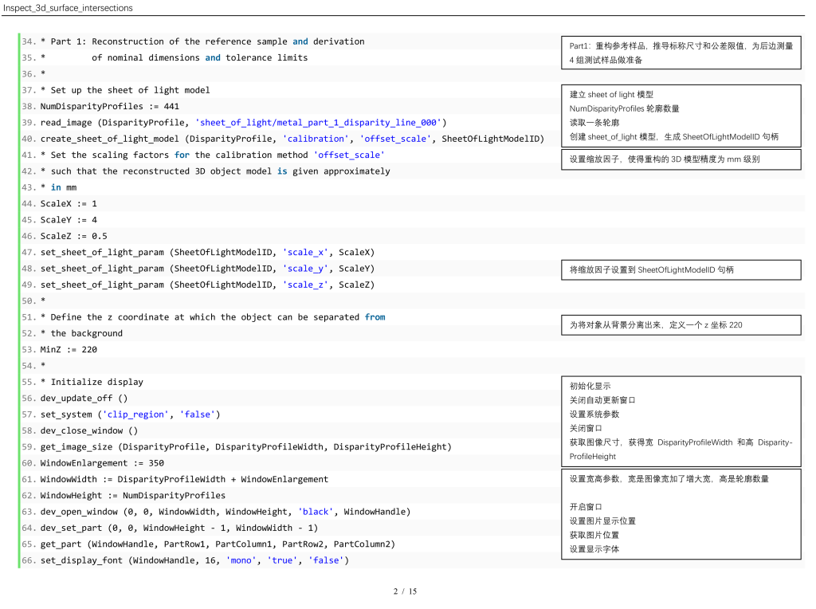Image resolution: width=816 pixels, height=609 pixels.
Task: Click the 'mono' string in set_display_font
Action: click(x=241, y=560)
